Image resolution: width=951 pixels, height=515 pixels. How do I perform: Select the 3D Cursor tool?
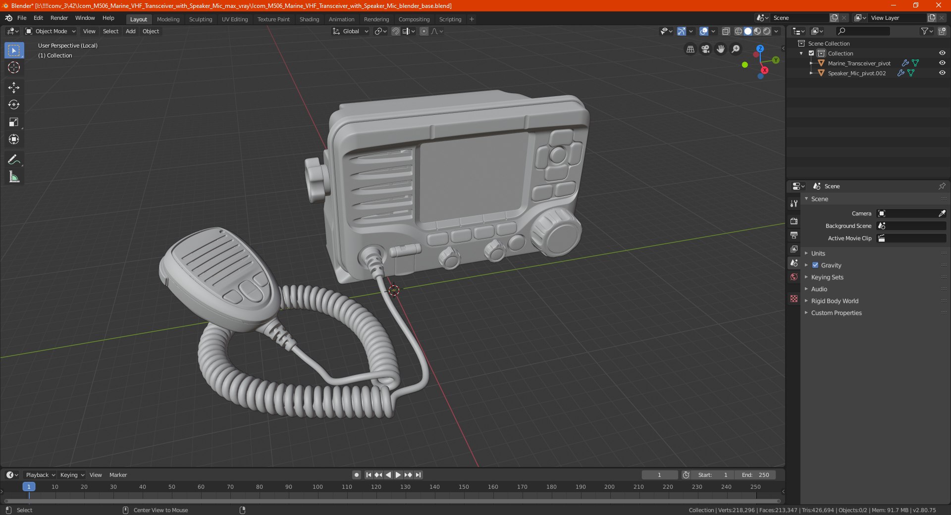tap(14, 67)
